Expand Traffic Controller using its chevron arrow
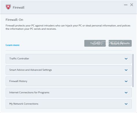The image size is (137, 113). click(126, 59)
